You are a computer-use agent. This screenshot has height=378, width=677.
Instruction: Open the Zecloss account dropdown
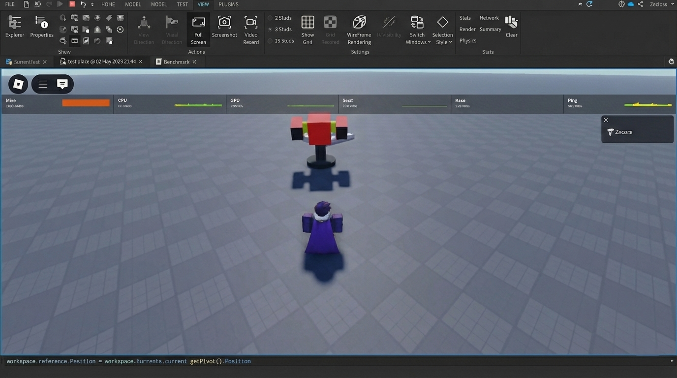(662, 4)
